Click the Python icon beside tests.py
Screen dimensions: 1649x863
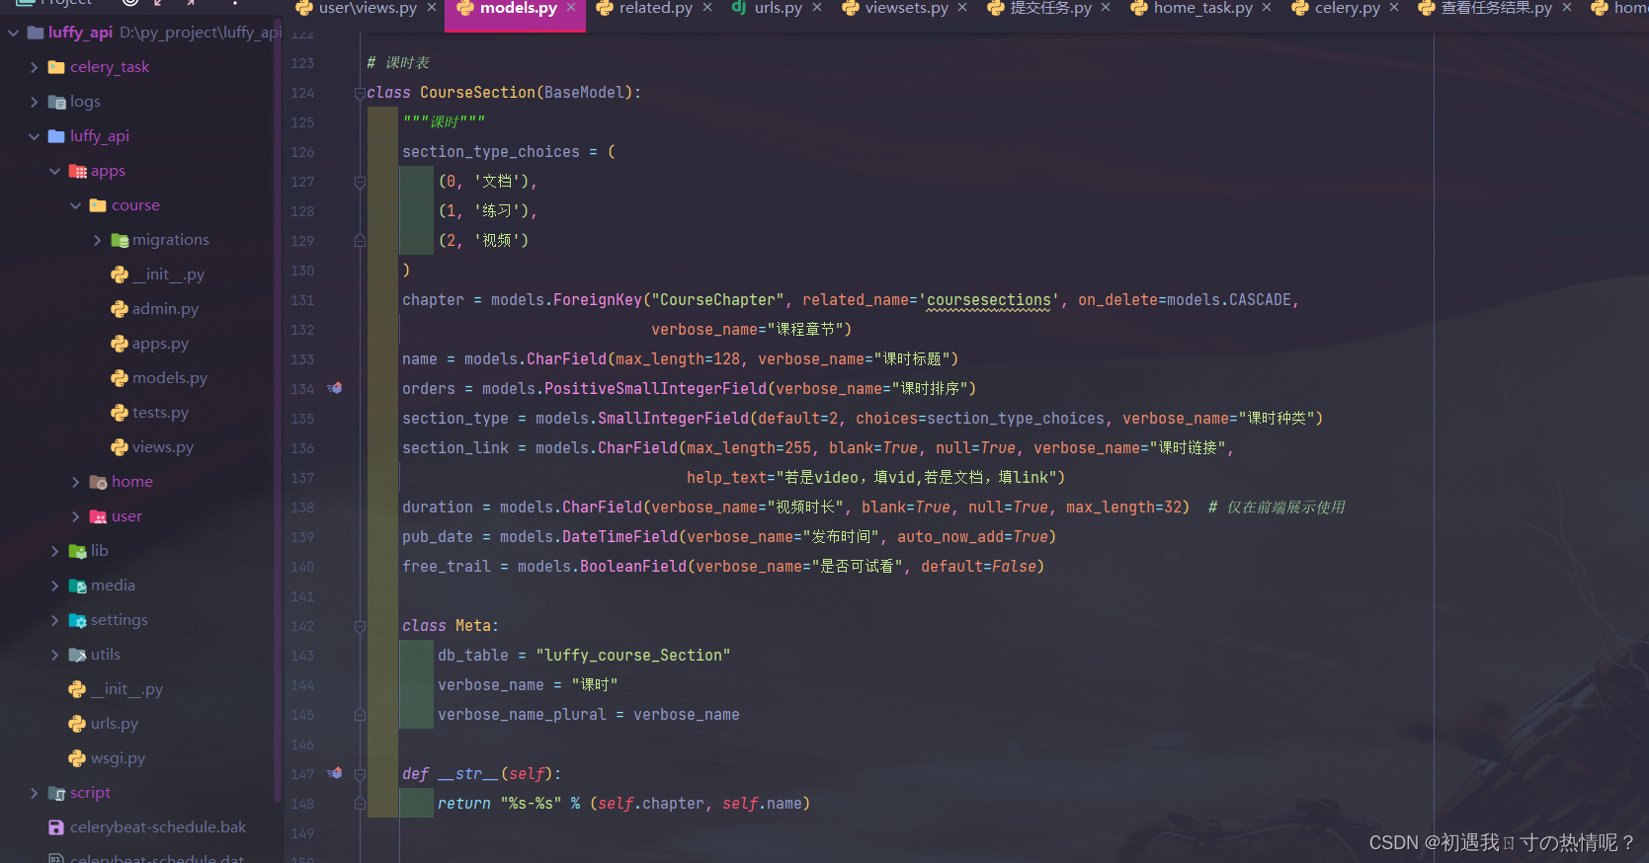(120, 413)
